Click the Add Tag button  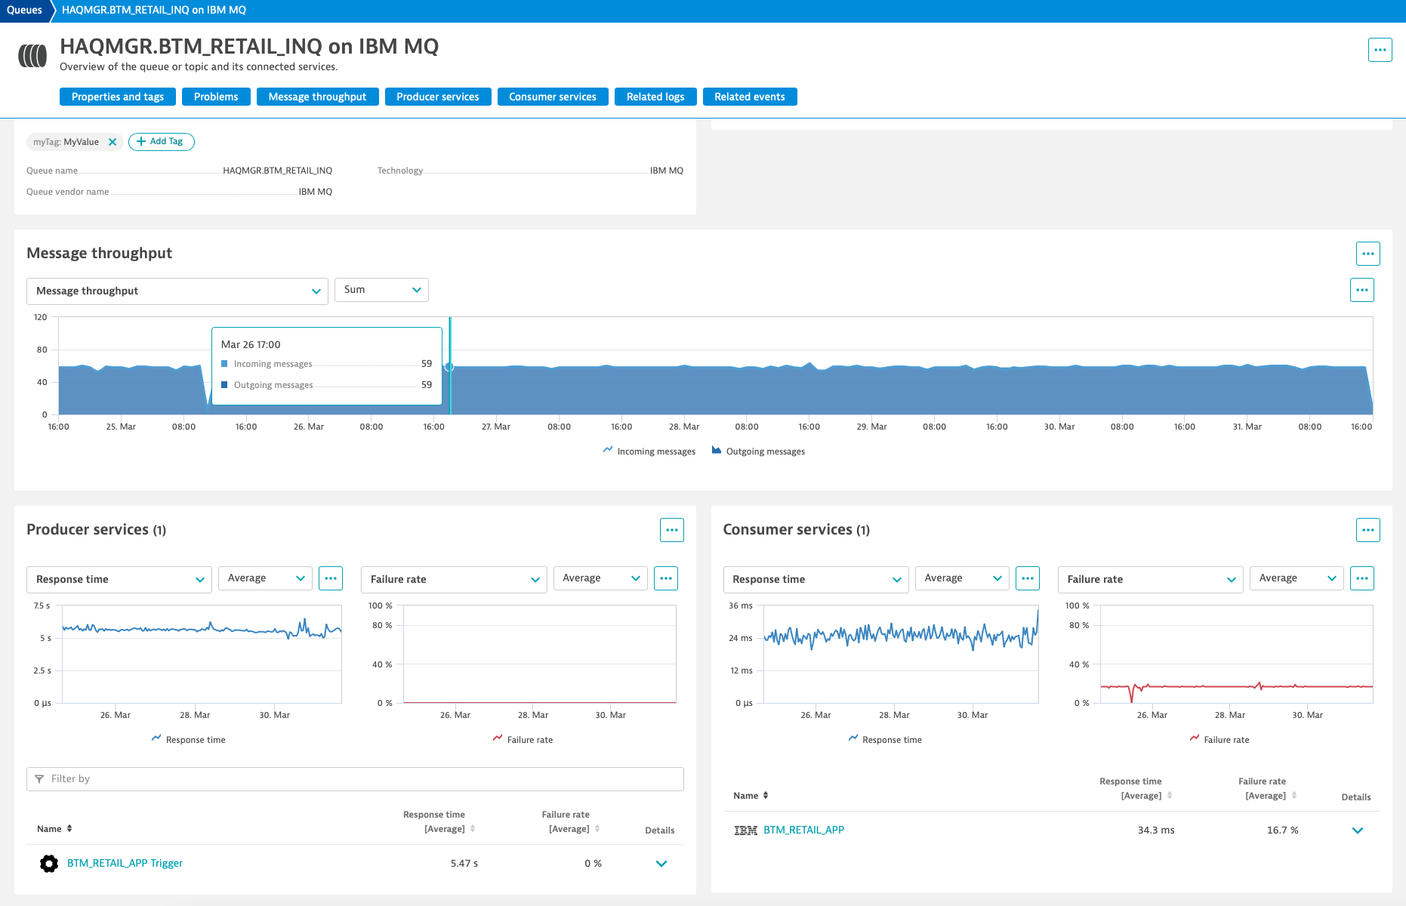click(x=162, y=142)
